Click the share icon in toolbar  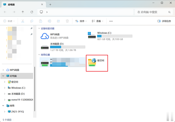point(58,21)
